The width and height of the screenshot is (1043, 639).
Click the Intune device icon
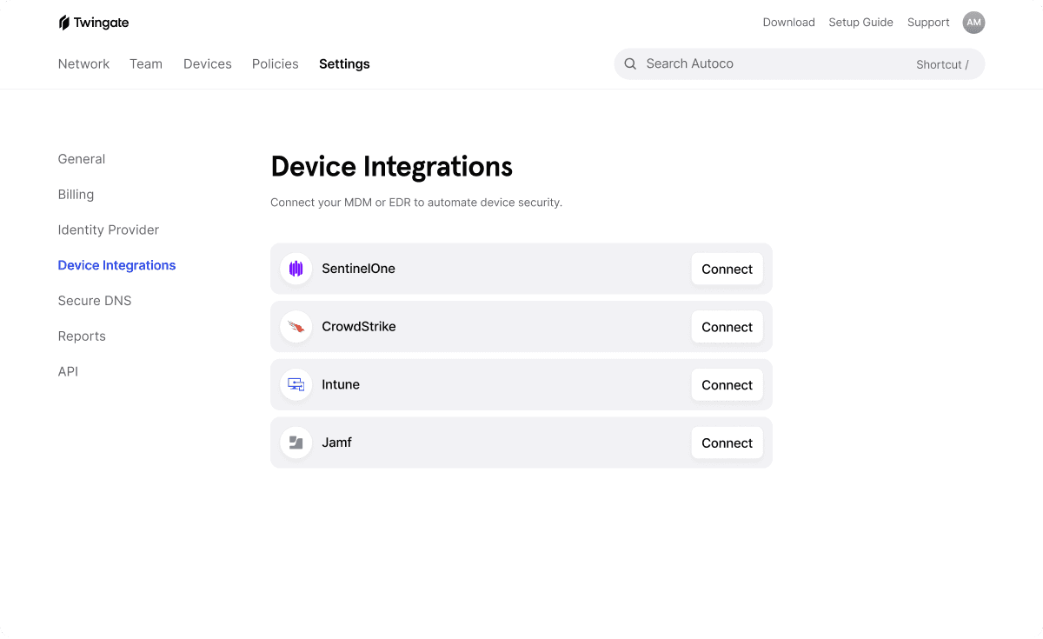(296, 384)
